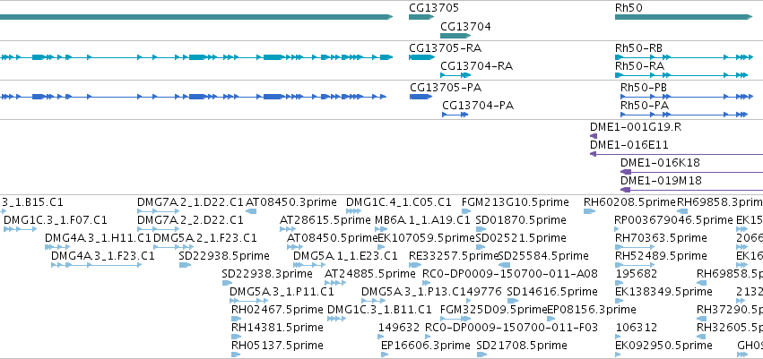Select the CG13705 gene bar
The image size is (763, 359).
(x=421, y=17)
